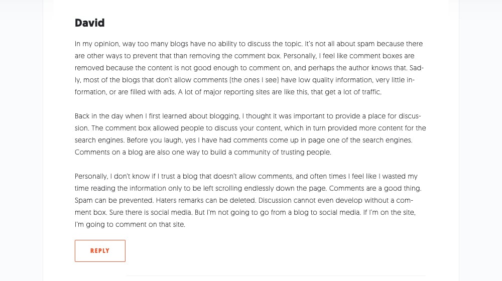Click the horizontal divider line below the REPLY button
Viewport: 502px width, 281px height.
click(x=276, y=275)
